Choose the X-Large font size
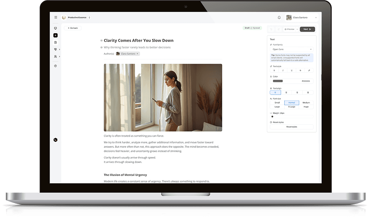370x218 pixels. tap(292, 107)
